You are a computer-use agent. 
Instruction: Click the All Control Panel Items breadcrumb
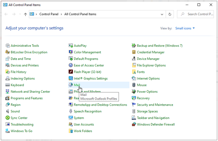(80, 14)
